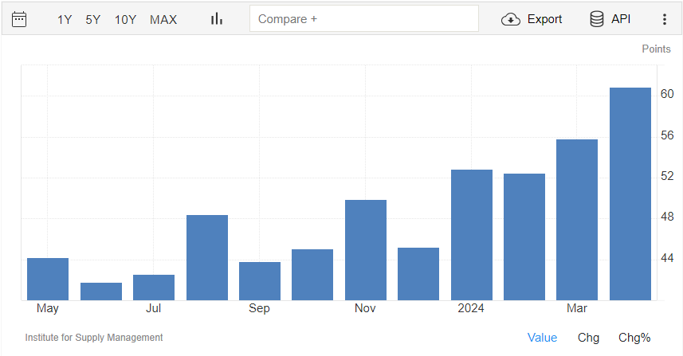Switch to the Chg% view

(x=634, y=338)
